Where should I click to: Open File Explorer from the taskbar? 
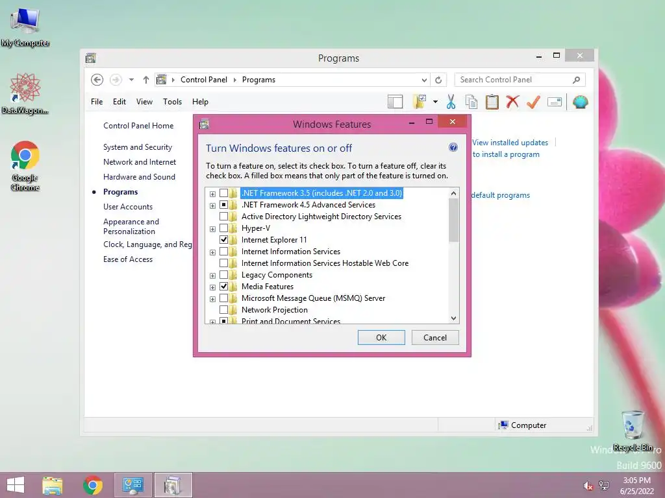pos(53,485)
